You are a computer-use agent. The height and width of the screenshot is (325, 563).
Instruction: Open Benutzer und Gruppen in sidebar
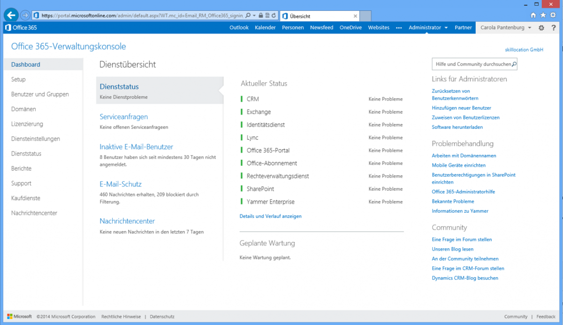coord(40,94)
